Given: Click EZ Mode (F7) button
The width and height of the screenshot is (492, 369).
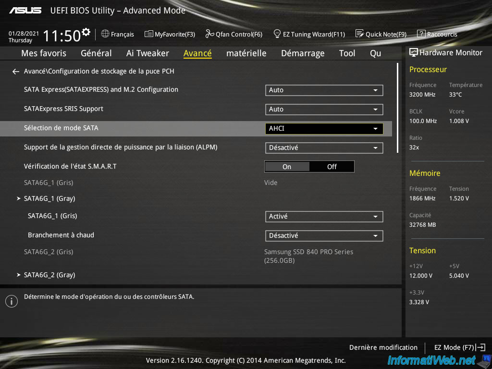Looking at the screenshot, I should [x=459, y=347].
